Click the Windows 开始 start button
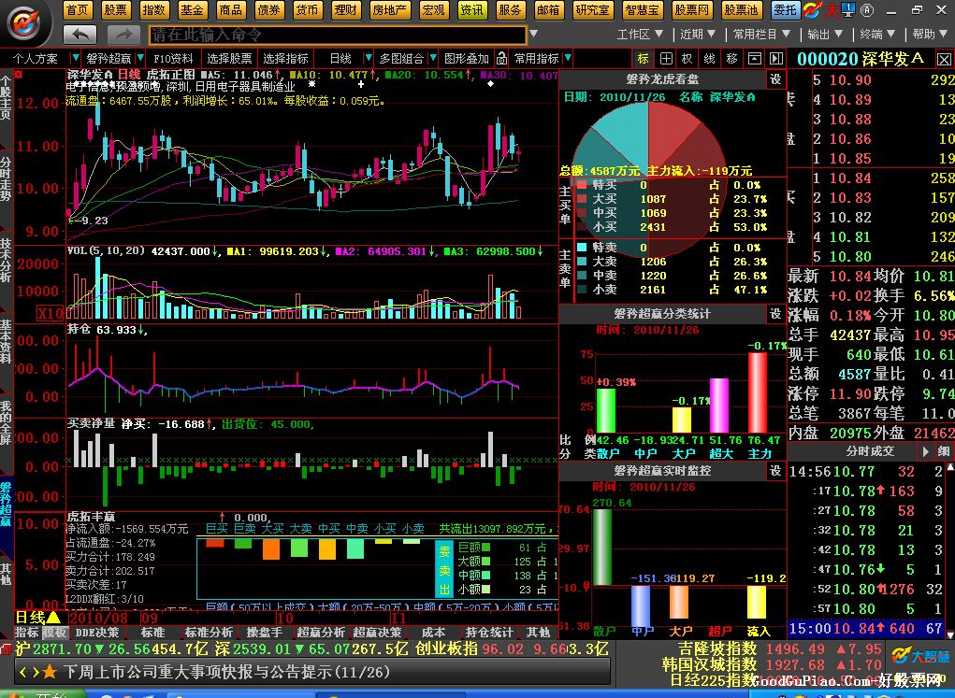955x698 pixels. (41, 693)
